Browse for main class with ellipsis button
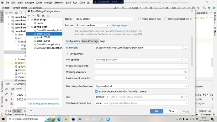The height and width of the screenshot is (122, 217). point(186,48)
